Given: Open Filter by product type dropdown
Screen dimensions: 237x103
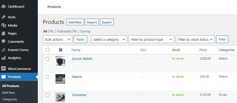Looking at the screenshot, I should tap(151, 39).
